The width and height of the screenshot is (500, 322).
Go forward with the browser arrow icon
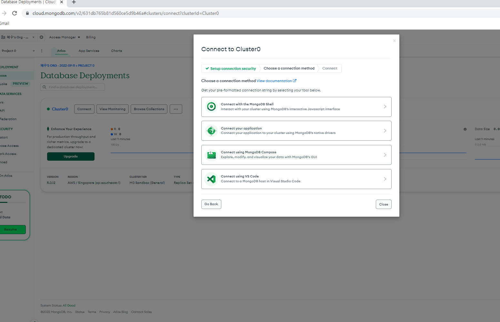tap(4, 13)
